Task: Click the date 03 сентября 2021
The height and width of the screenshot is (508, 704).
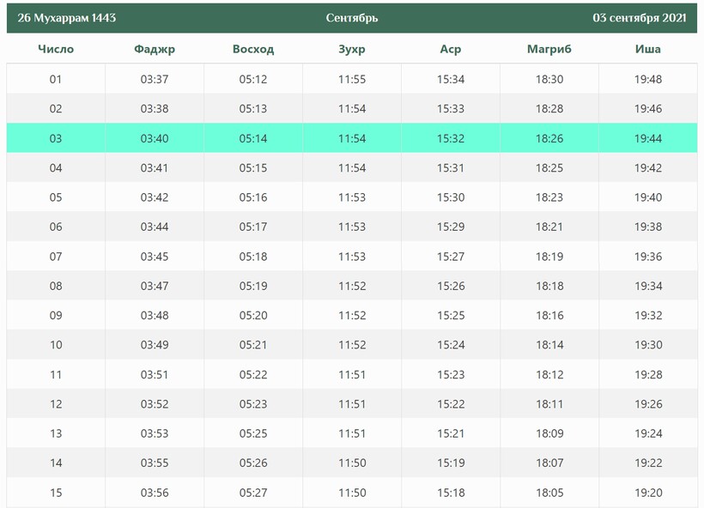Action: [x=639, y=18]
